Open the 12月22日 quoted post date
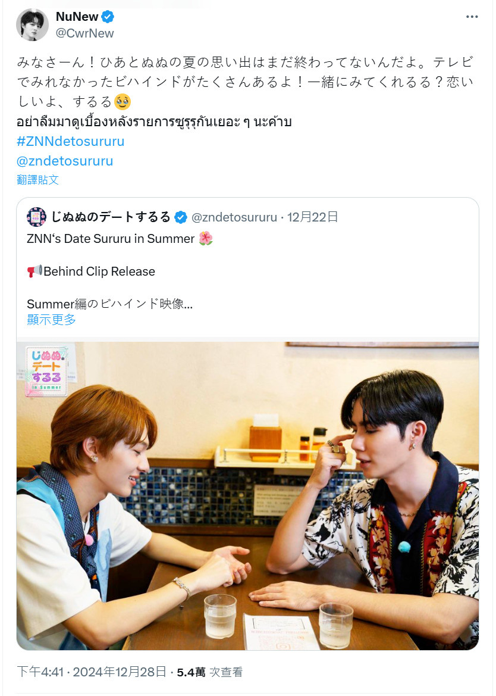496x696 pixels. click(312, 217)
